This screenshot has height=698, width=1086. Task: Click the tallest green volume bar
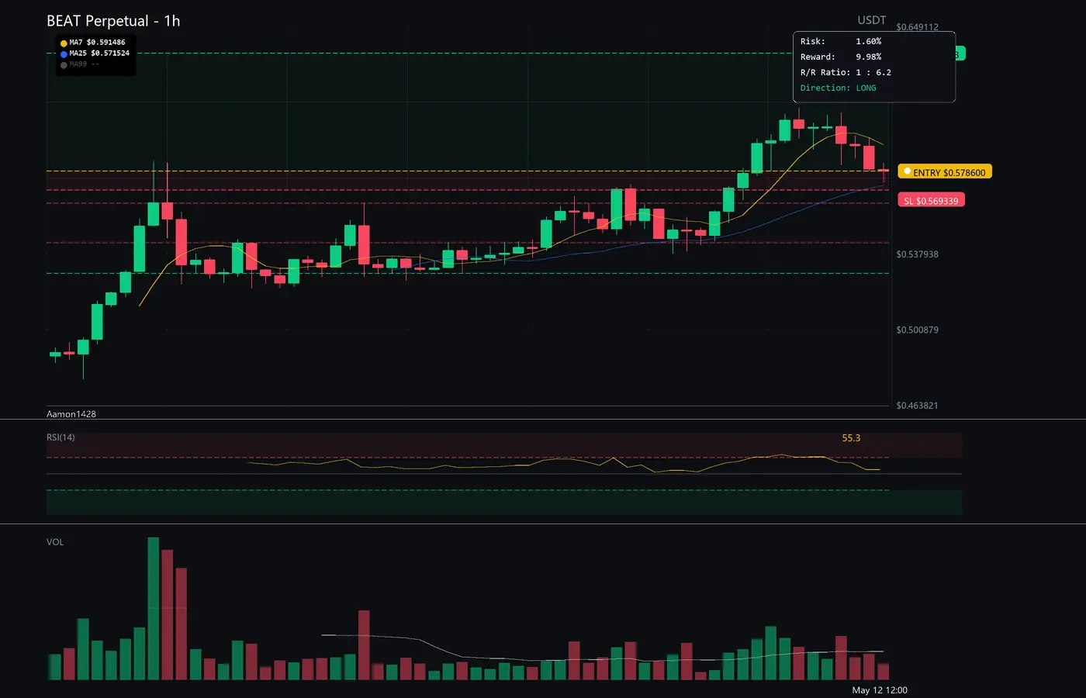pos(154,608)
